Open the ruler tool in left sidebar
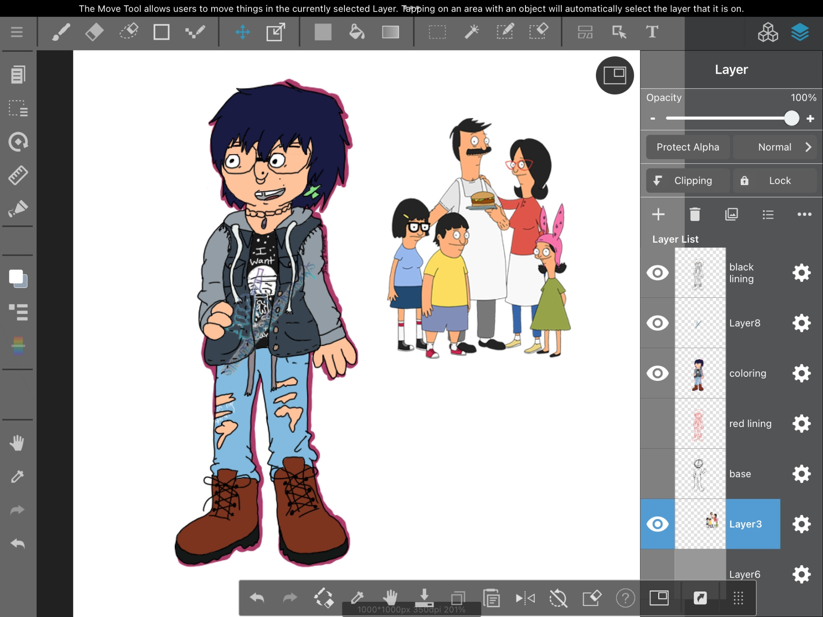 (18, 176)
